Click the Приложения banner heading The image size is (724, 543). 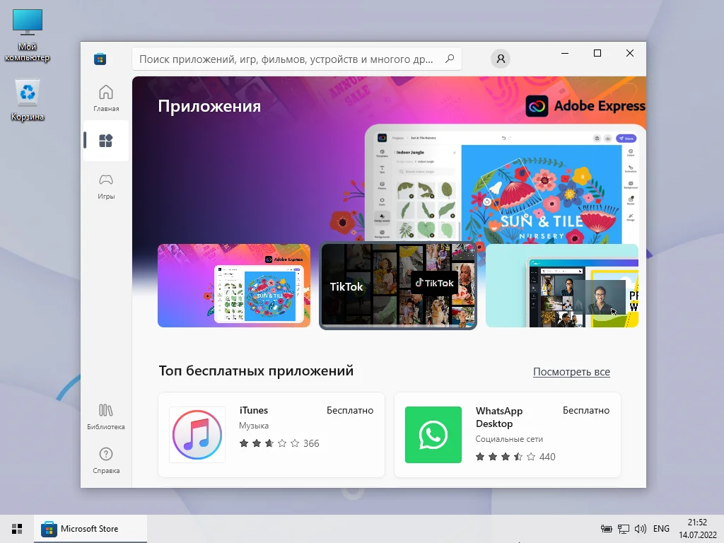[209, 106]
